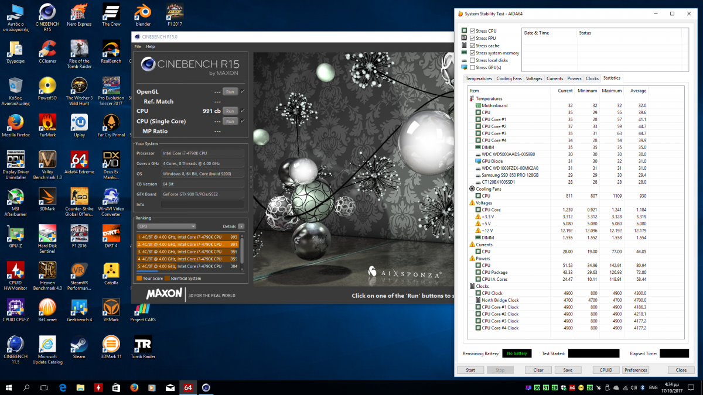The width and height of the screenshot is (703, 395).
Task: Open the 3DMark desktop shortcut
Action: (x=47, y=200)
